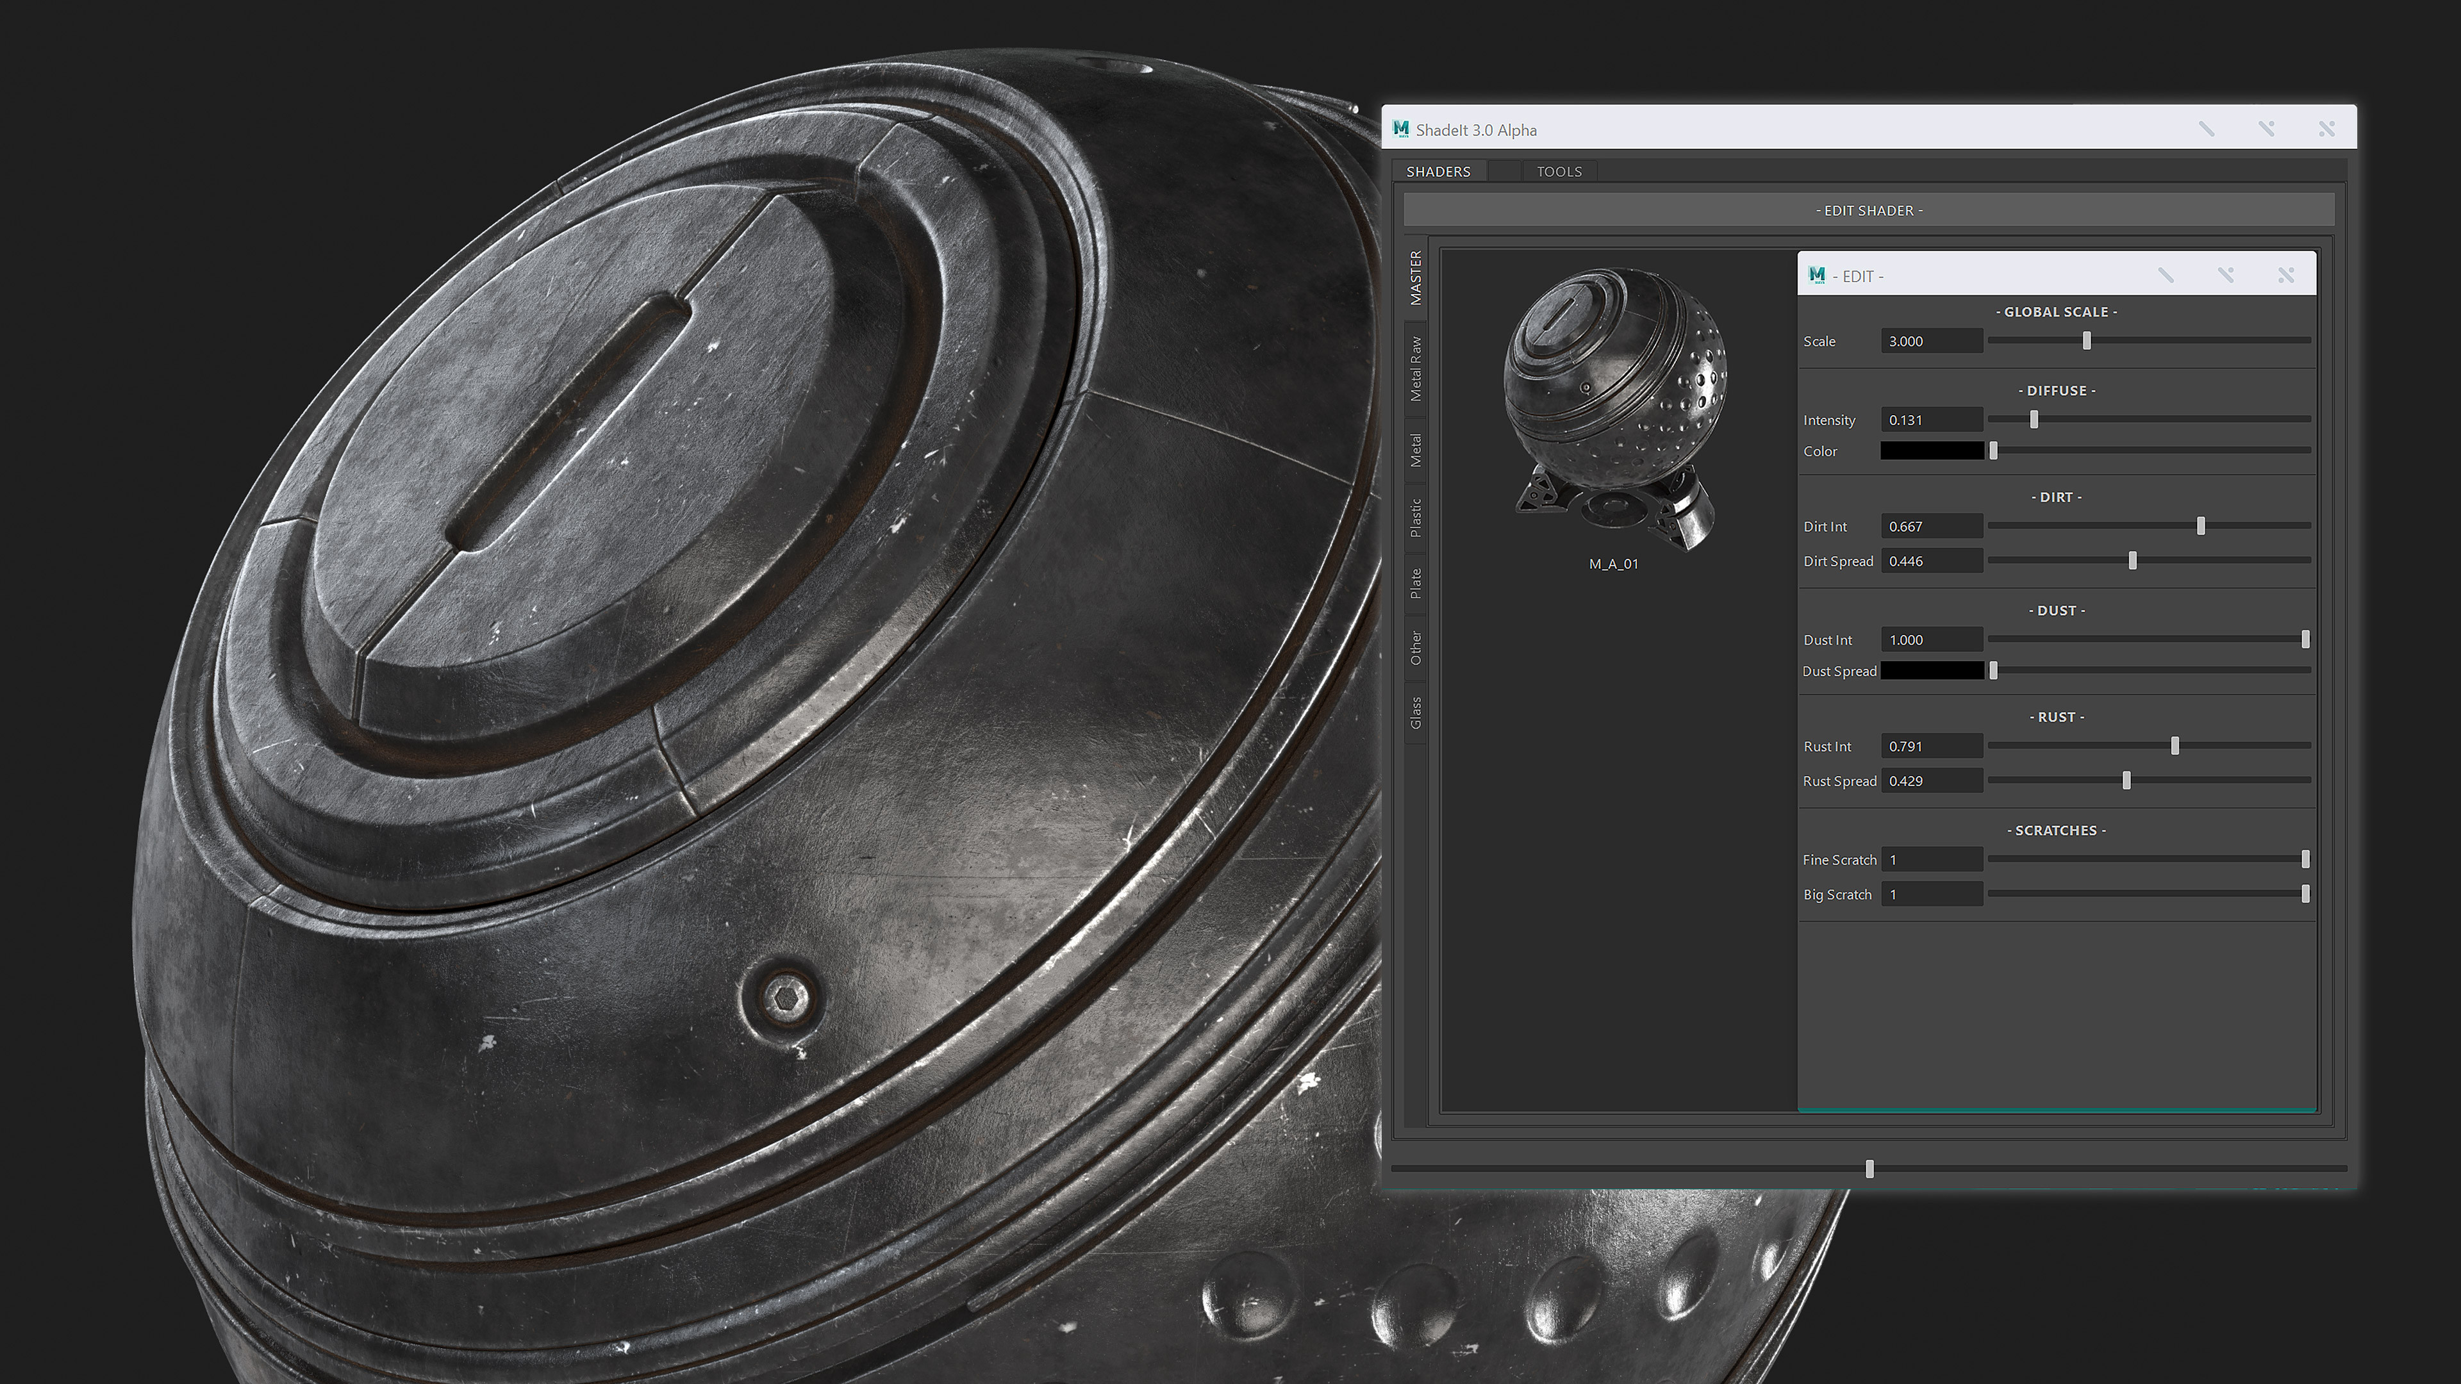Click the Rust Int value field
This screenshot has width=2461, height=1384.
pos(1932,746)
